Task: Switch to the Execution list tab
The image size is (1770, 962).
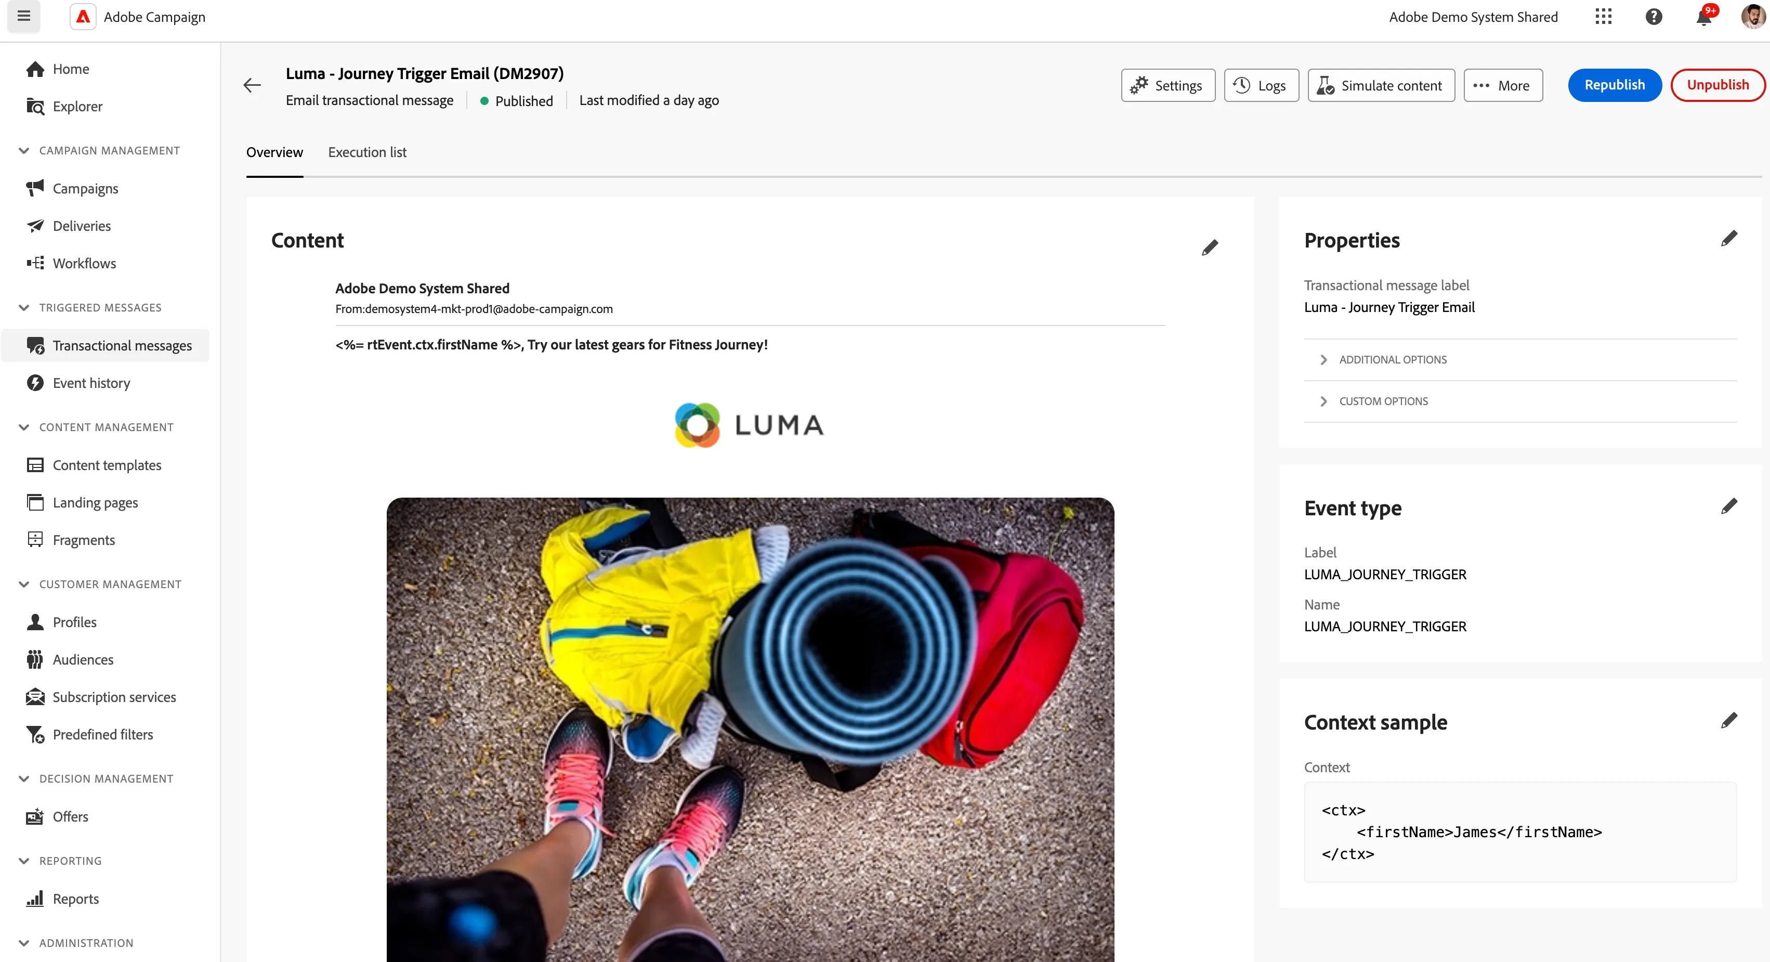Action: point(367,152)
